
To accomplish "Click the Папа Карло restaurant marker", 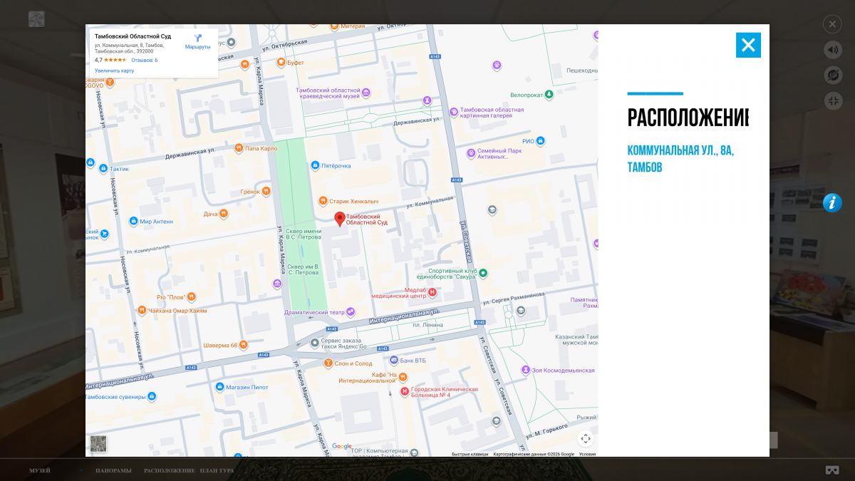I will 239,148.
